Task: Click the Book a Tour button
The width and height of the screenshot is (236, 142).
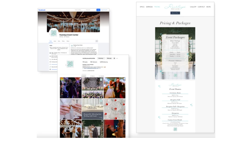Action: (x=175, y=13)
